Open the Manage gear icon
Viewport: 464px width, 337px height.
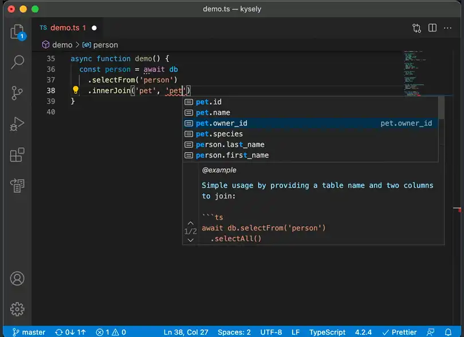tap(17, 309)
